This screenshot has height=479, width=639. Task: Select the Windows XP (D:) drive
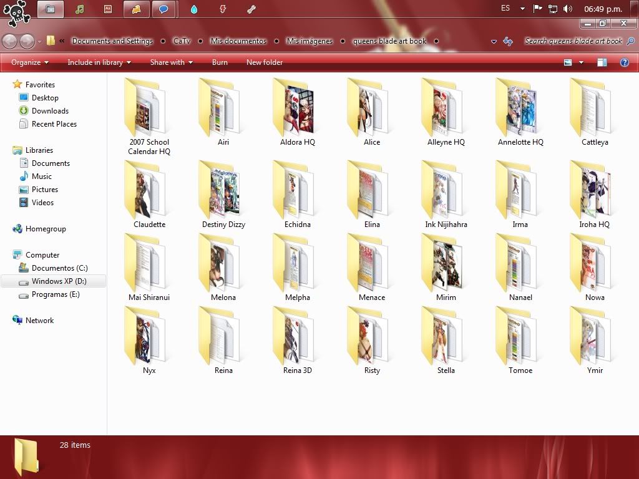pyautogui.click(x=53, y=281)
